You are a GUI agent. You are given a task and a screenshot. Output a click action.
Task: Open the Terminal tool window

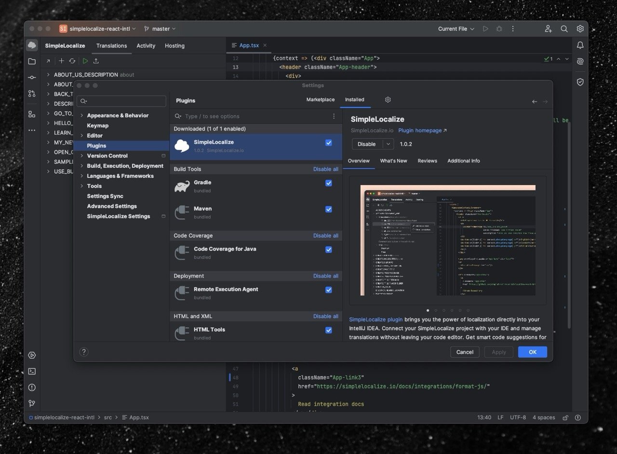(32, 371)
